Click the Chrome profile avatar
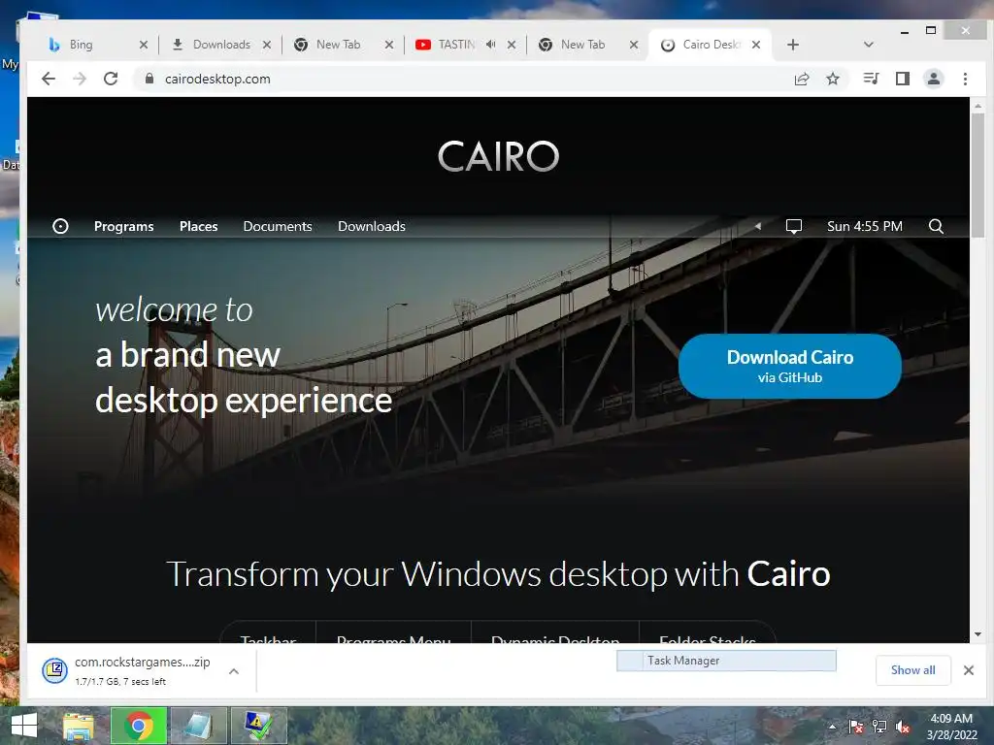Image resolution: width=994 pixels, height=745 pixels. (x=934, y=79)
